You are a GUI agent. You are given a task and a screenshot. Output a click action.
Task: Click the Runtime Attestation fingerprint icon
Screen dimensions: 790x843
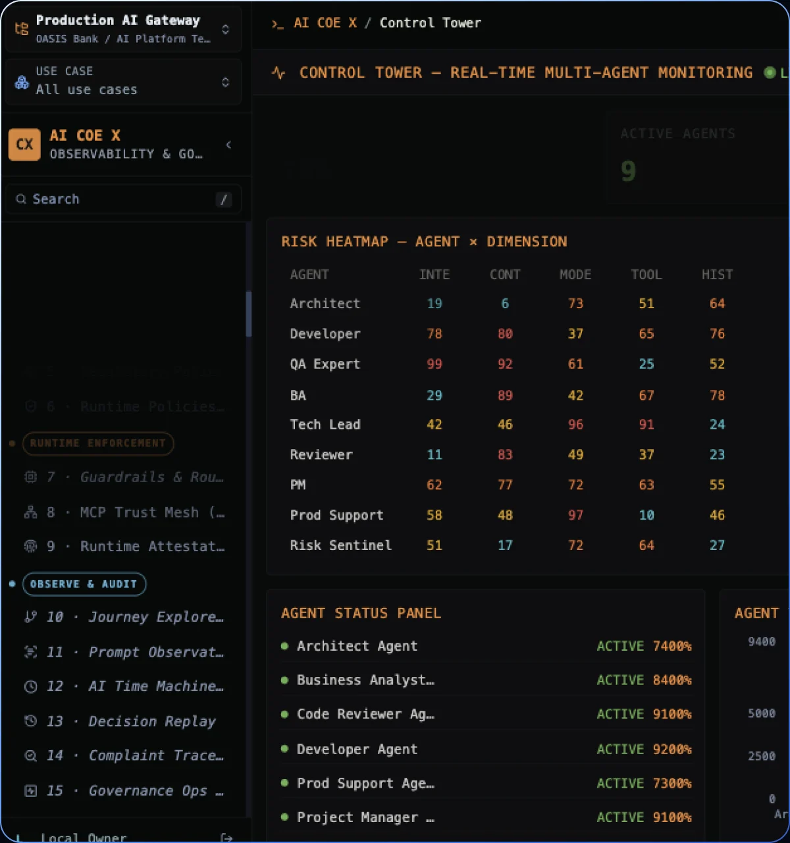click(30, 546)
